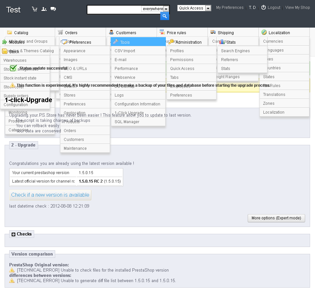
Task: Select Stock instant state entry
Action: click(25, 78)
